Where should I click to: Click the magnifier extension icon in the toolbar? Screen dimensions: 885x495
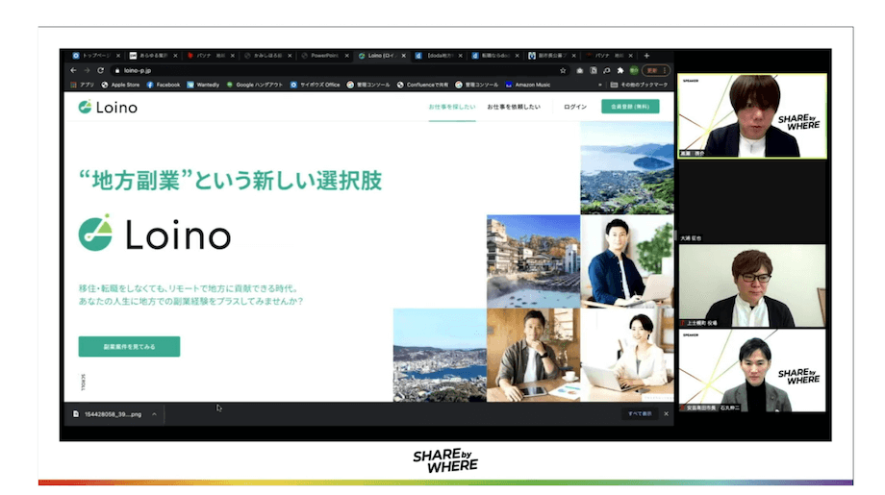607,70
